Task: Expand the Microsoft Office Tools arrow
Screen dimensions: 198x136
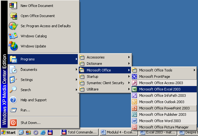Action: [x=195, y=70]
